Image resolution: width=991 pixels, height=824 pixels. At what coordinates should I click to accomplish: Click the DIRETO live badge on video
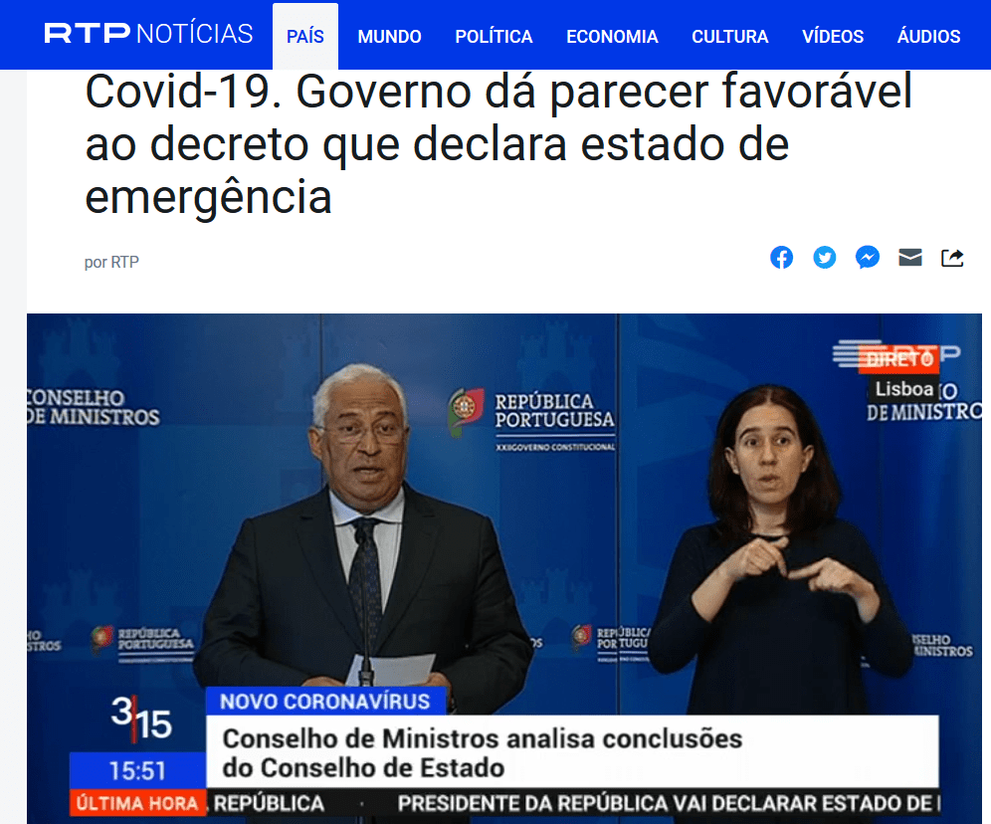[898, 359]
